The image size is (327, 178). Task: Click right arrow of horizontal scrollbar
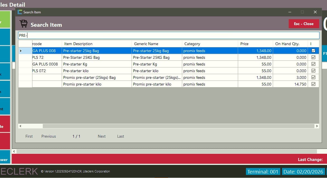tap(317, 126)
